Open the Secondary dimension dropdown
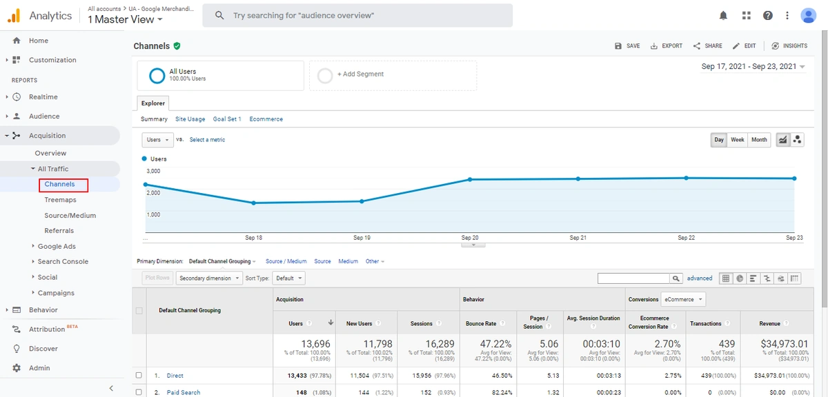The image size is (828, 397). point(208,278)
